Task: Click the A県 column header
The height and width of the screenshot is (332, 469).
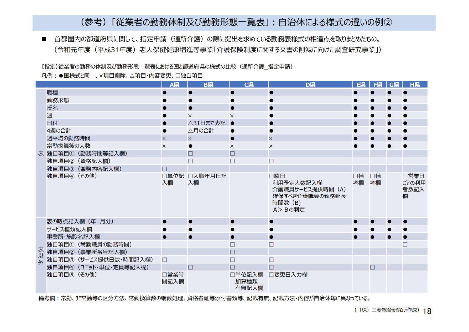Action: [174, 85]
